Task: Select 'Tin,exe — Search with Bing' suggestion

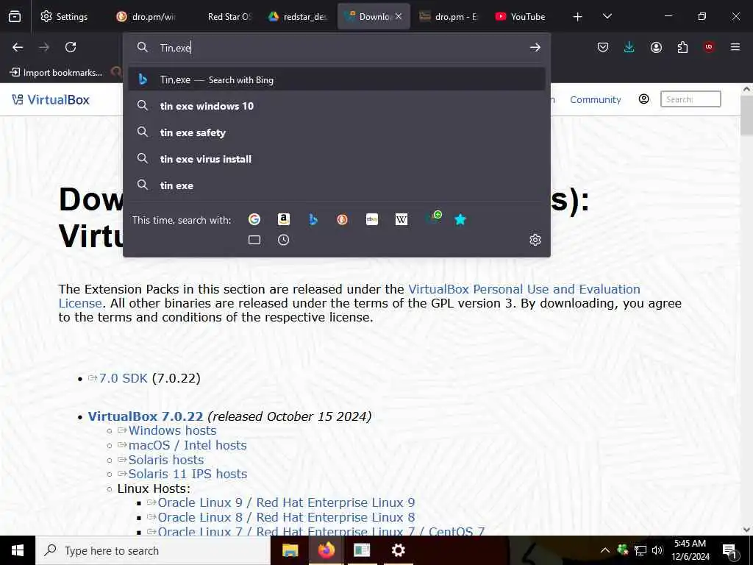Action: pyautogui.click(x=337, y=79)
